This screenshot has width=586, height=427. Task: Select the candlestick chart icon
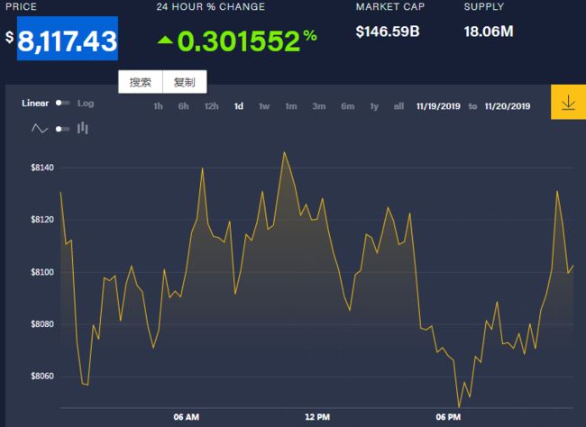click(x=83, y=129)
